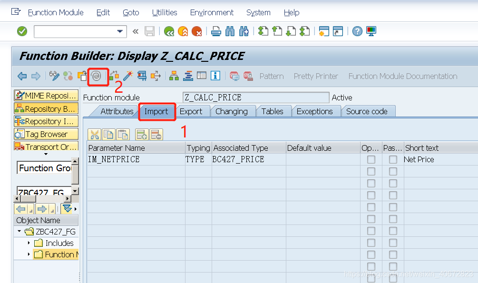Click the Active/Inactive toggle icon
The image size is (478, 283).
(68, 76)
